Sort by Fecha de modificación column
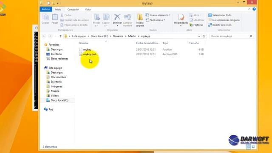Screen dimensions: 272x153 click(147, 43)
